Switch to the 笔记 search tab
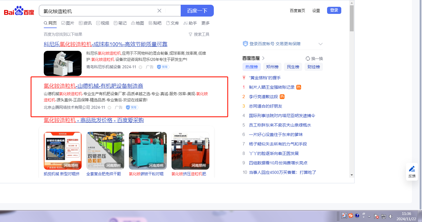The image size is (422, 222). [120, 23]
